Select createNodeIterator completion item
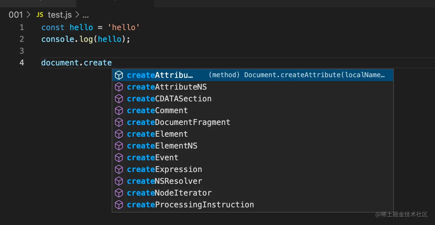The height and width of the screenshot is (225, 435). click(169, 193)
